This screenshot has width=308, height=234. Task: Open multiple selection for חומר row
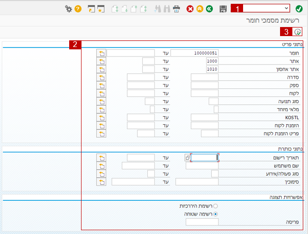click(101, 53)
